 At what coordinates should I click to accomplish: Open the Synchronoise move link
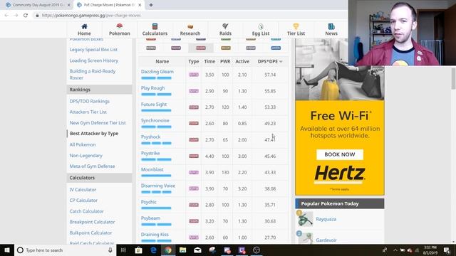155,120
